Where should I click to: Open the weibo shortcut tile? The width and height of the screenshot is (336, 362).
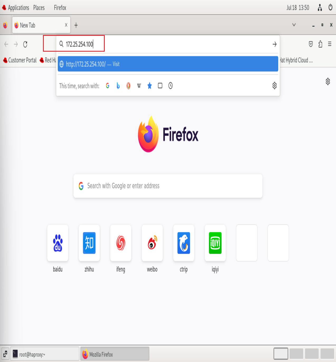152,243
